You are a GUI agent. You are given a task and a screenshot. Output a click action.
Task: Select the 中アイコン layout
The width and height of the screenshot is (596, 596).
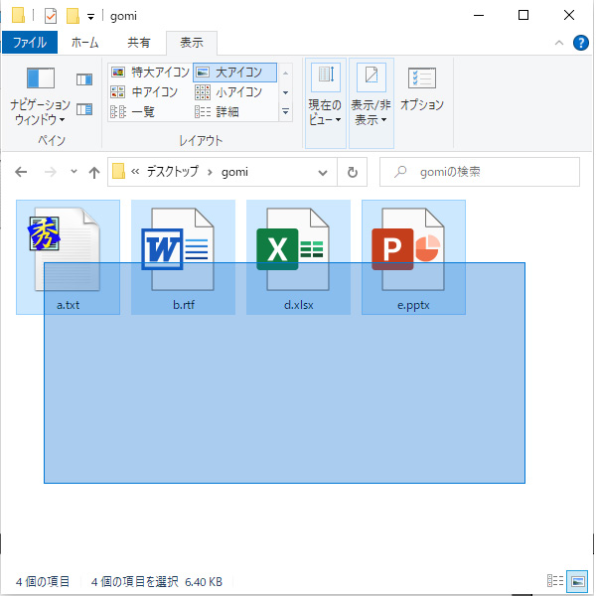click(144, 91)
